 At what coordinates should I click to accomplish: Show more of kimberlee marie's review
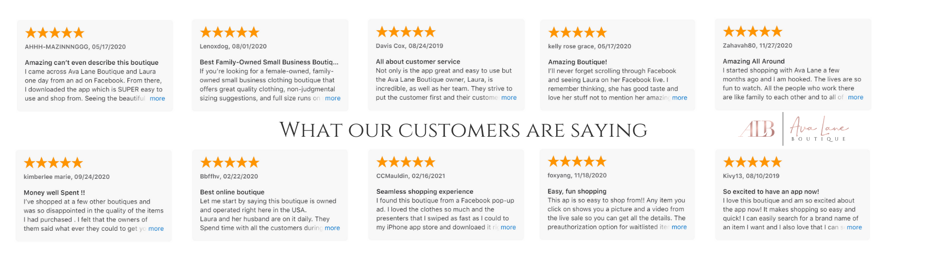pos(156,229)
